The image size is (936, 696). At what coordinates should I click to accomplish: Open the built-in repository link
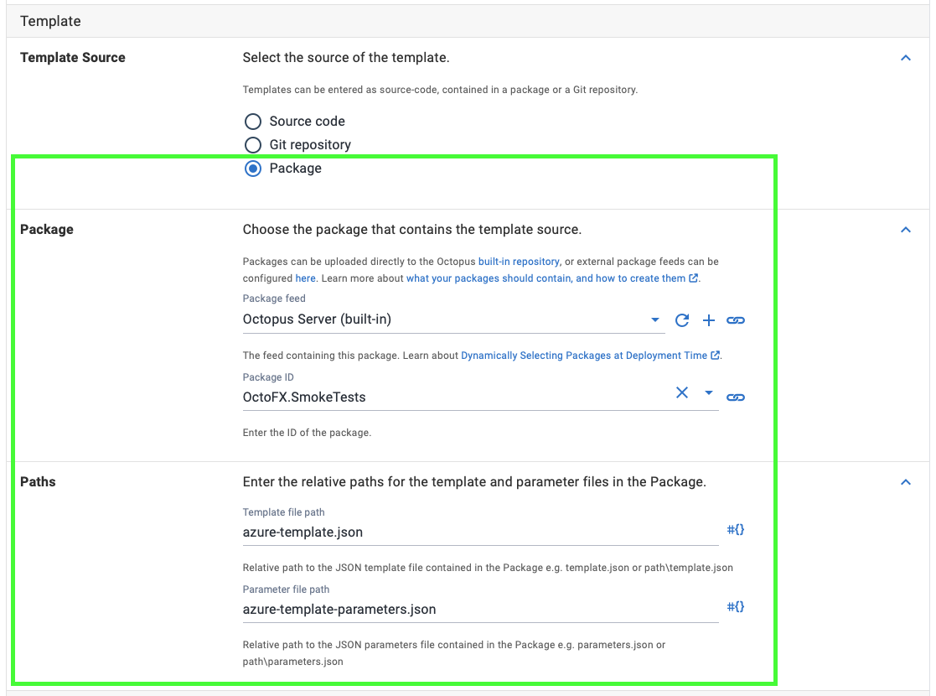pos(519,262)
